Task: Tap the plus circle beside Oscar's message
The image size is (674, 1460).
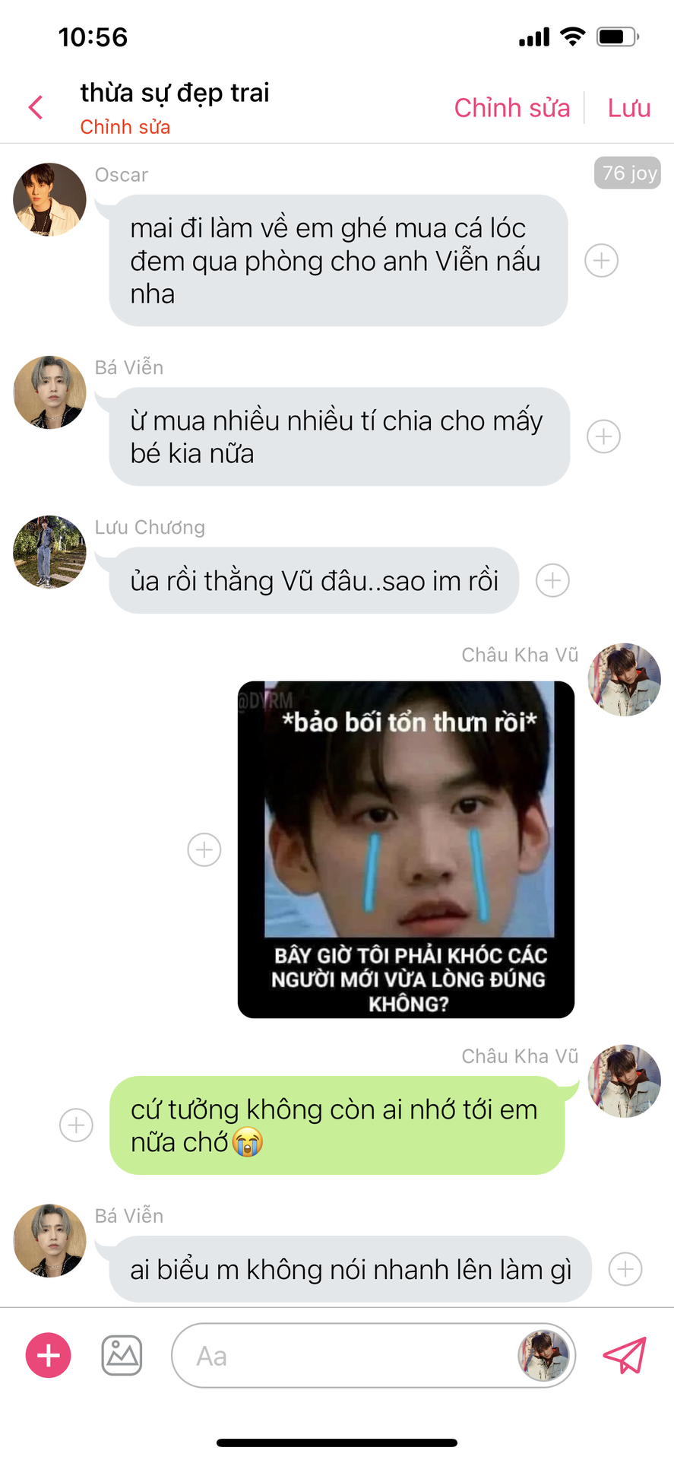Action: coord(601,261)
